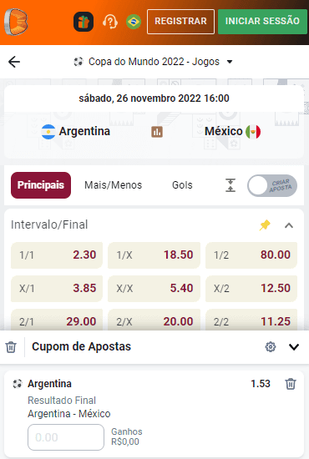Screen dimensions: 309x459
Task: Click the Registrar button
Action: (x=180, y=22)
